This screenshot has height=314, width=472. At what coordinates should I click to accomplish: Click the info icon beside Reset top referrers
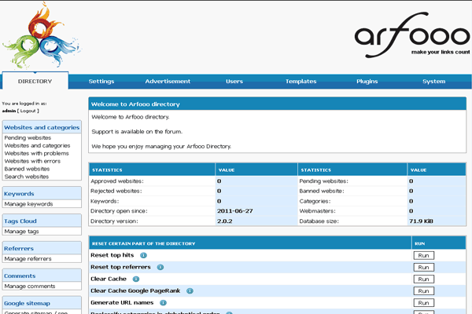[x=160, y=268]
